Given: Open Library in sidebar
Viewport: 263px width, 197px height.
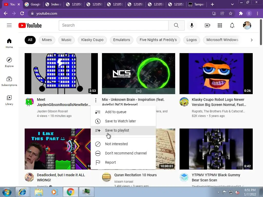Looking at the screenshot, I should click(9, 100).
